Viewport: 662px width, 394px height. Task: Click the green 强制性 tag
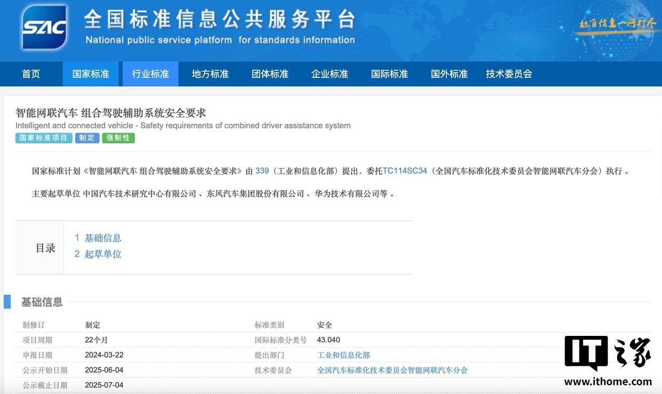[118, 138]
